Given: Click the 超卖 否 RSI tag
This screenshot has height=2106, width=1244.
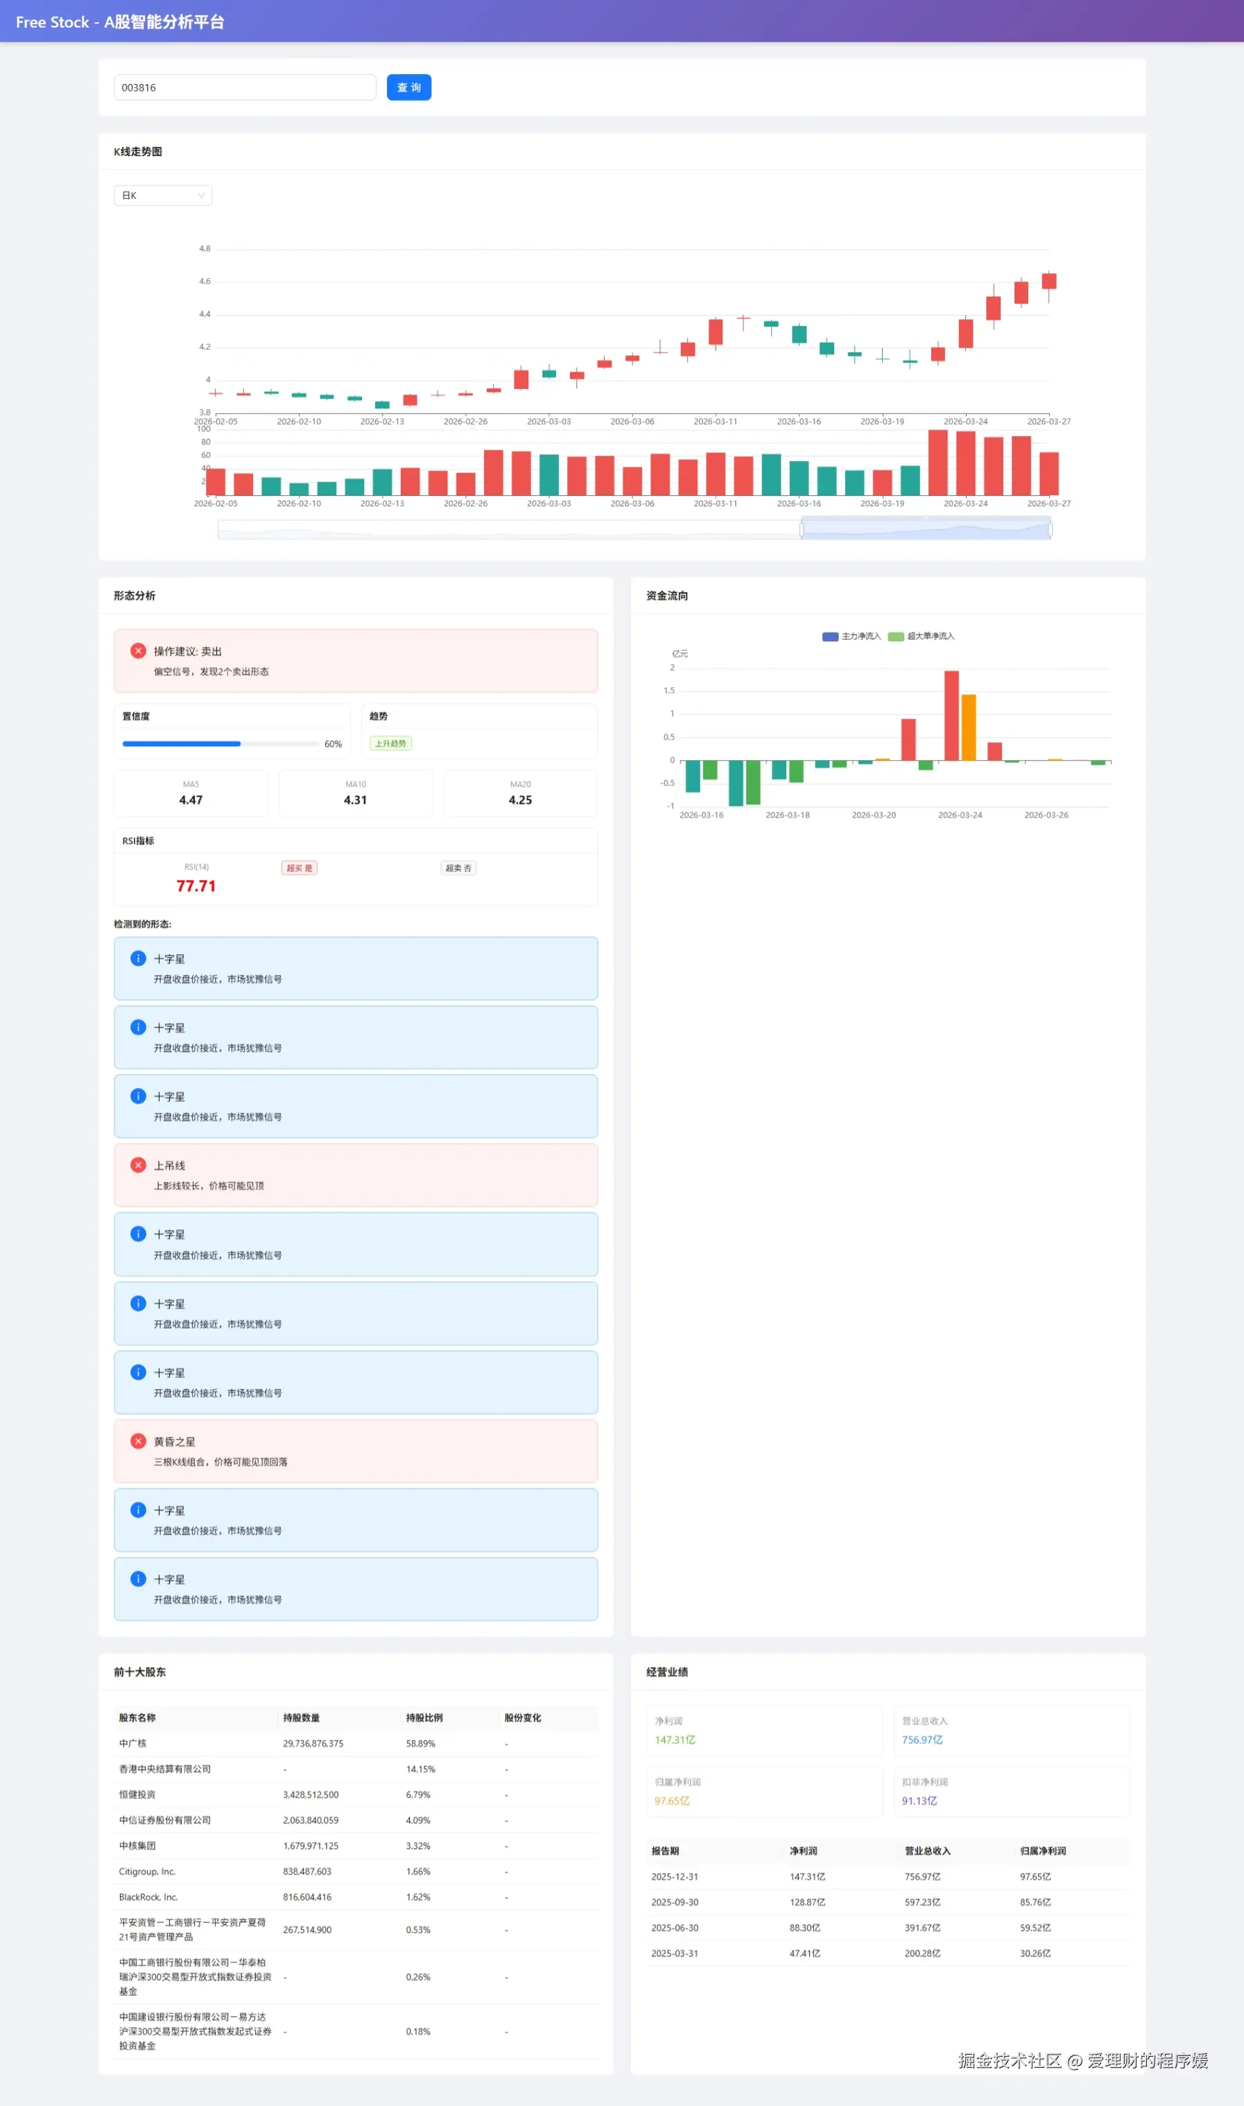Looking at the screenshot, I should (x=458, y=868).
